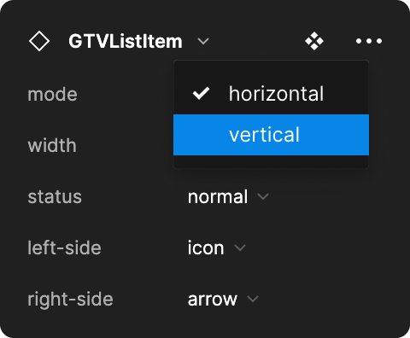Click the normal value text for status
This screenshot has width=410, height=338.
pos(218,196)
